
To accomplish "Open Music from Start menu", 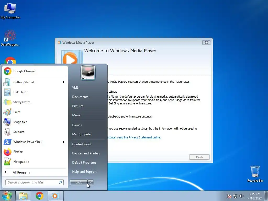I will 76,115.
